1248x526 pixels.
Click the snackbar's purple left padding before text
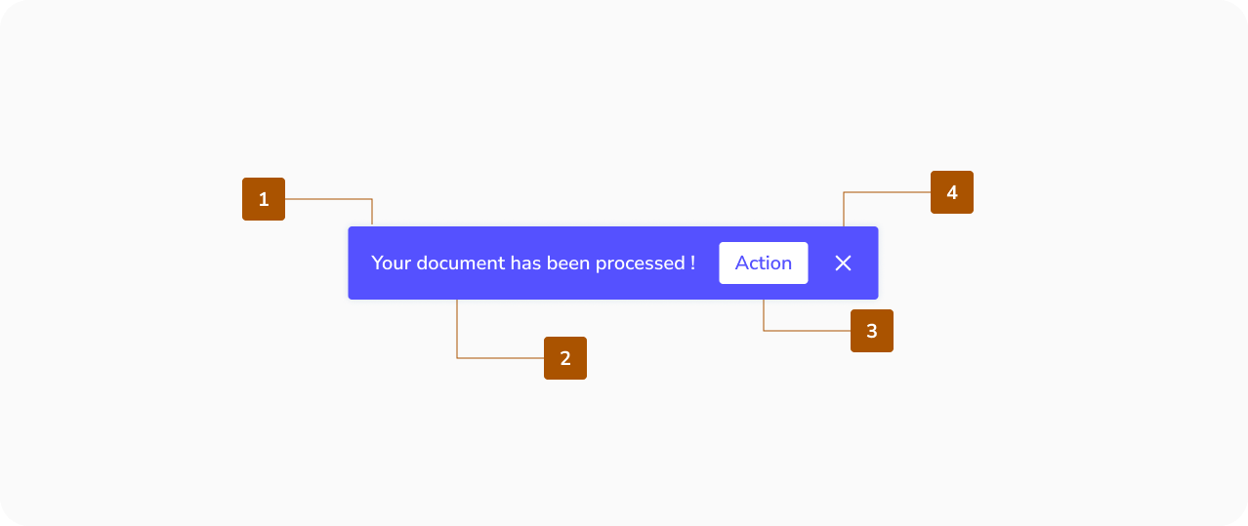pyautogui.click(x=359, y=263)
